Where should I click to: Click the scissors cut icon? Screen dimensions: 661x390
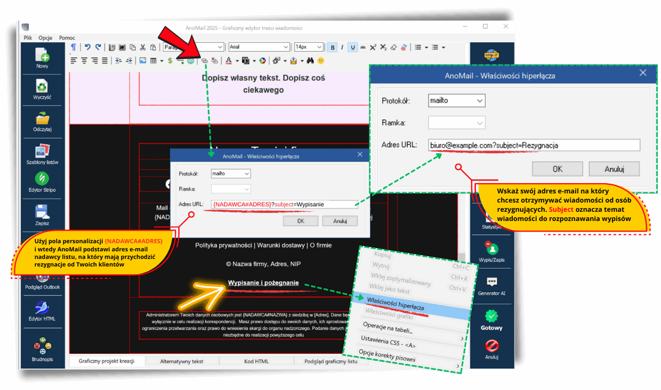(x=143, y=47)
